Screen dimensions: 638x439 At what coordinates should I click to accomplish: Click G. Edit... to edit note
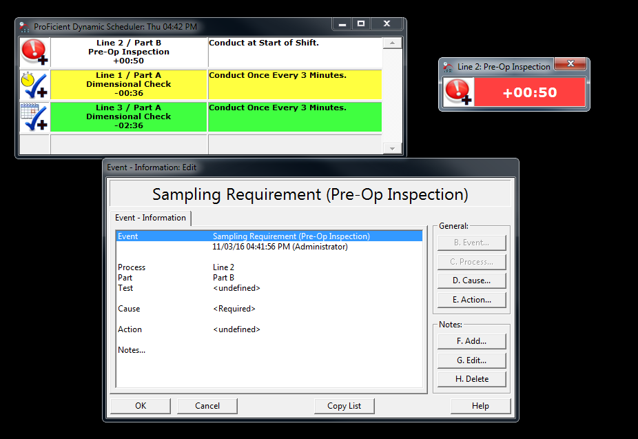point(471,360)
